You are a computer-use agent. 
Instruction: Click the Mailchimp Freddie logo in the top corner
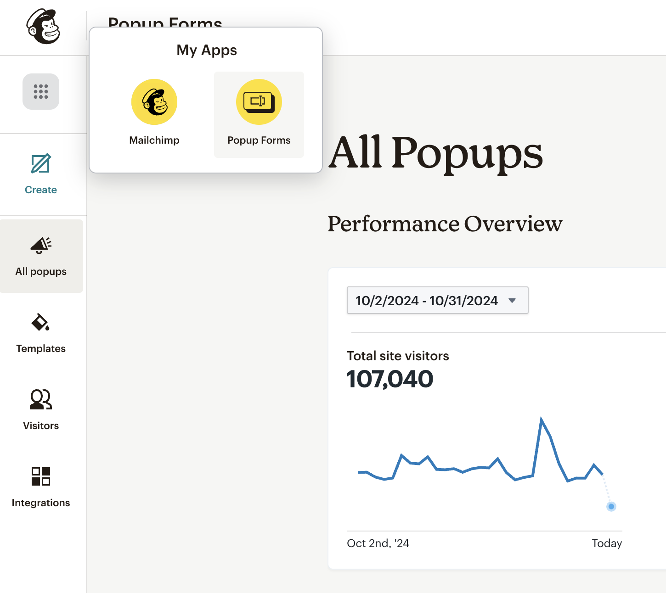tap(44, 27)
